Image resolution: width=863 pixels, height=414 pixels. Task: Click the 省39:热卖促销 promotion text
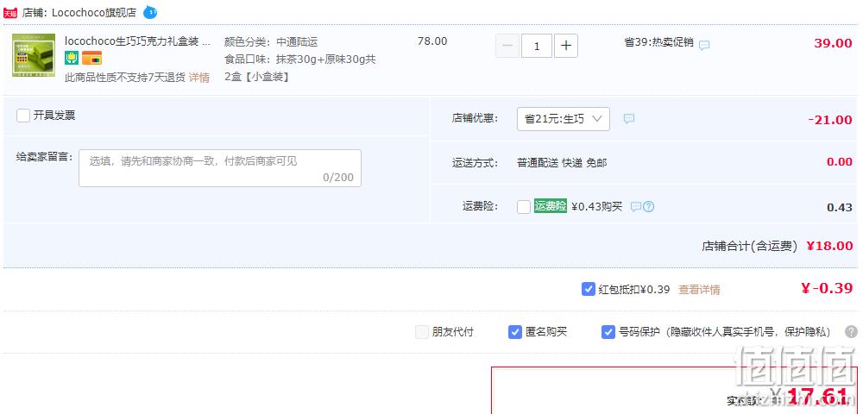click(x=658, y=42)
